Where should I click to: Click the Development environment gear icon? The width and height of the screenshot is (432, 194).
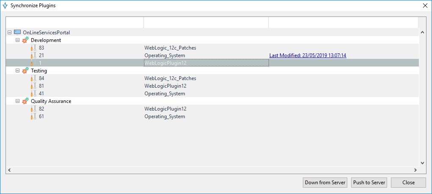(x=25, y=40)
